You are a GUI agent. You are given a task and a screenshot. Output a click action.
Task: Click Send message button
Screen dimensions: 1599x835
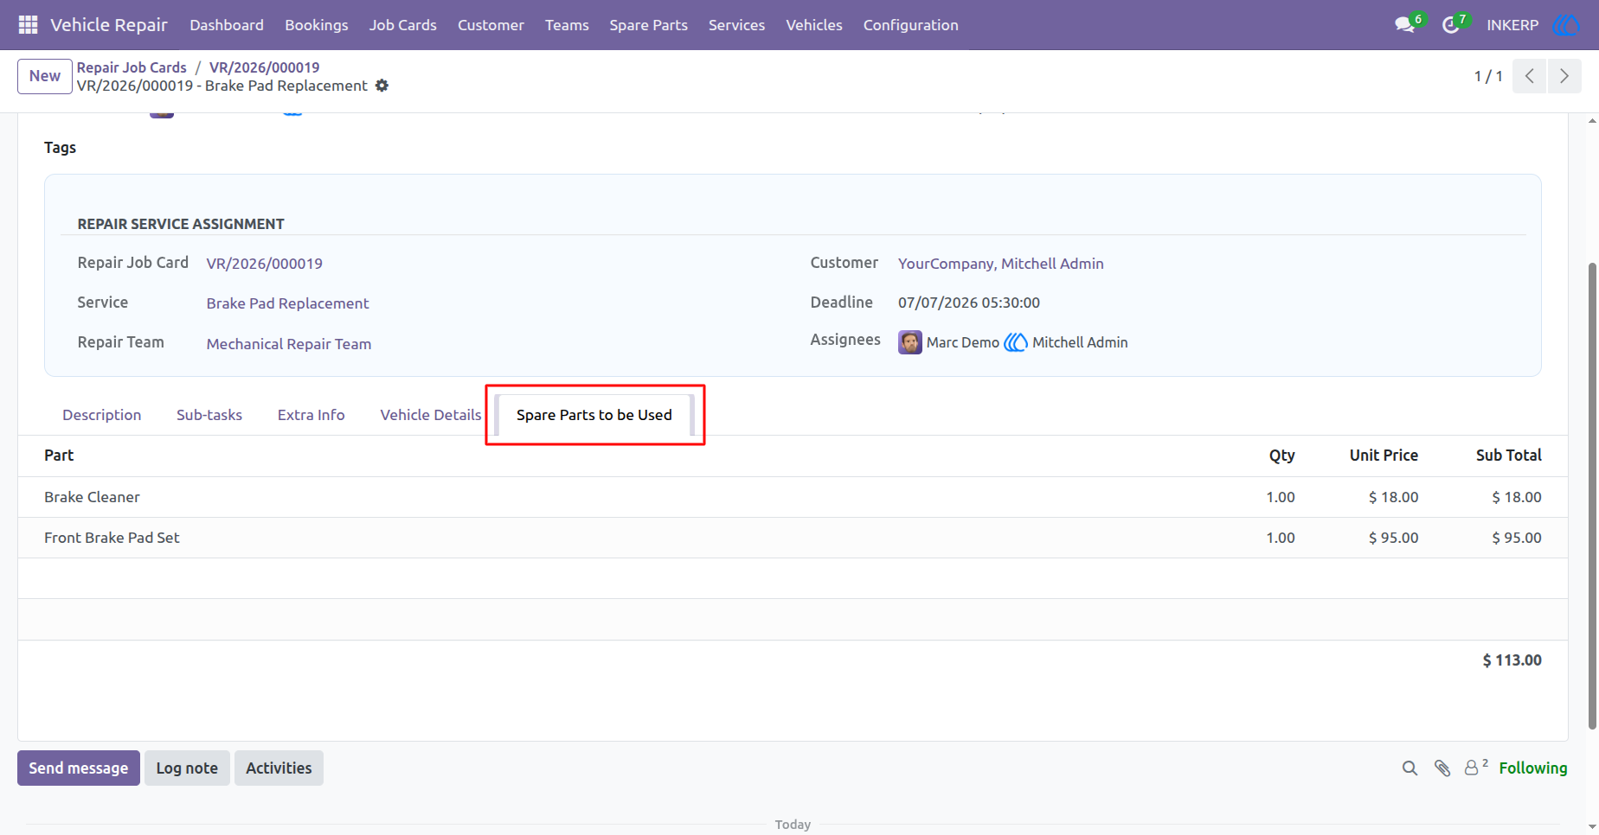point(79,768)
